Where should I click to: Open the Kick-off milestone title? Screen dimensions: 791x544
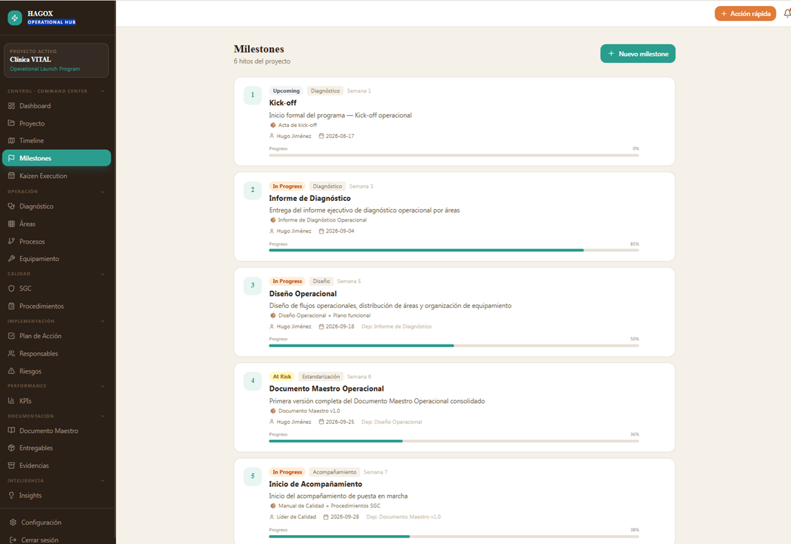click(x=283, y=103)
